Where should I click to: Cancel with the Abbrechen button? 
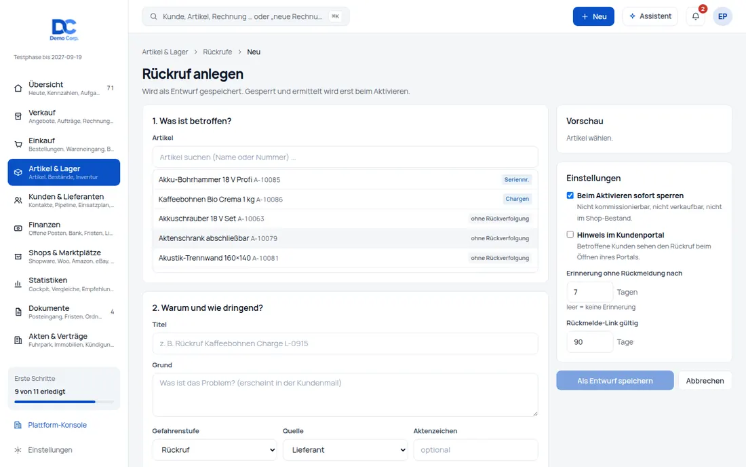705,381
